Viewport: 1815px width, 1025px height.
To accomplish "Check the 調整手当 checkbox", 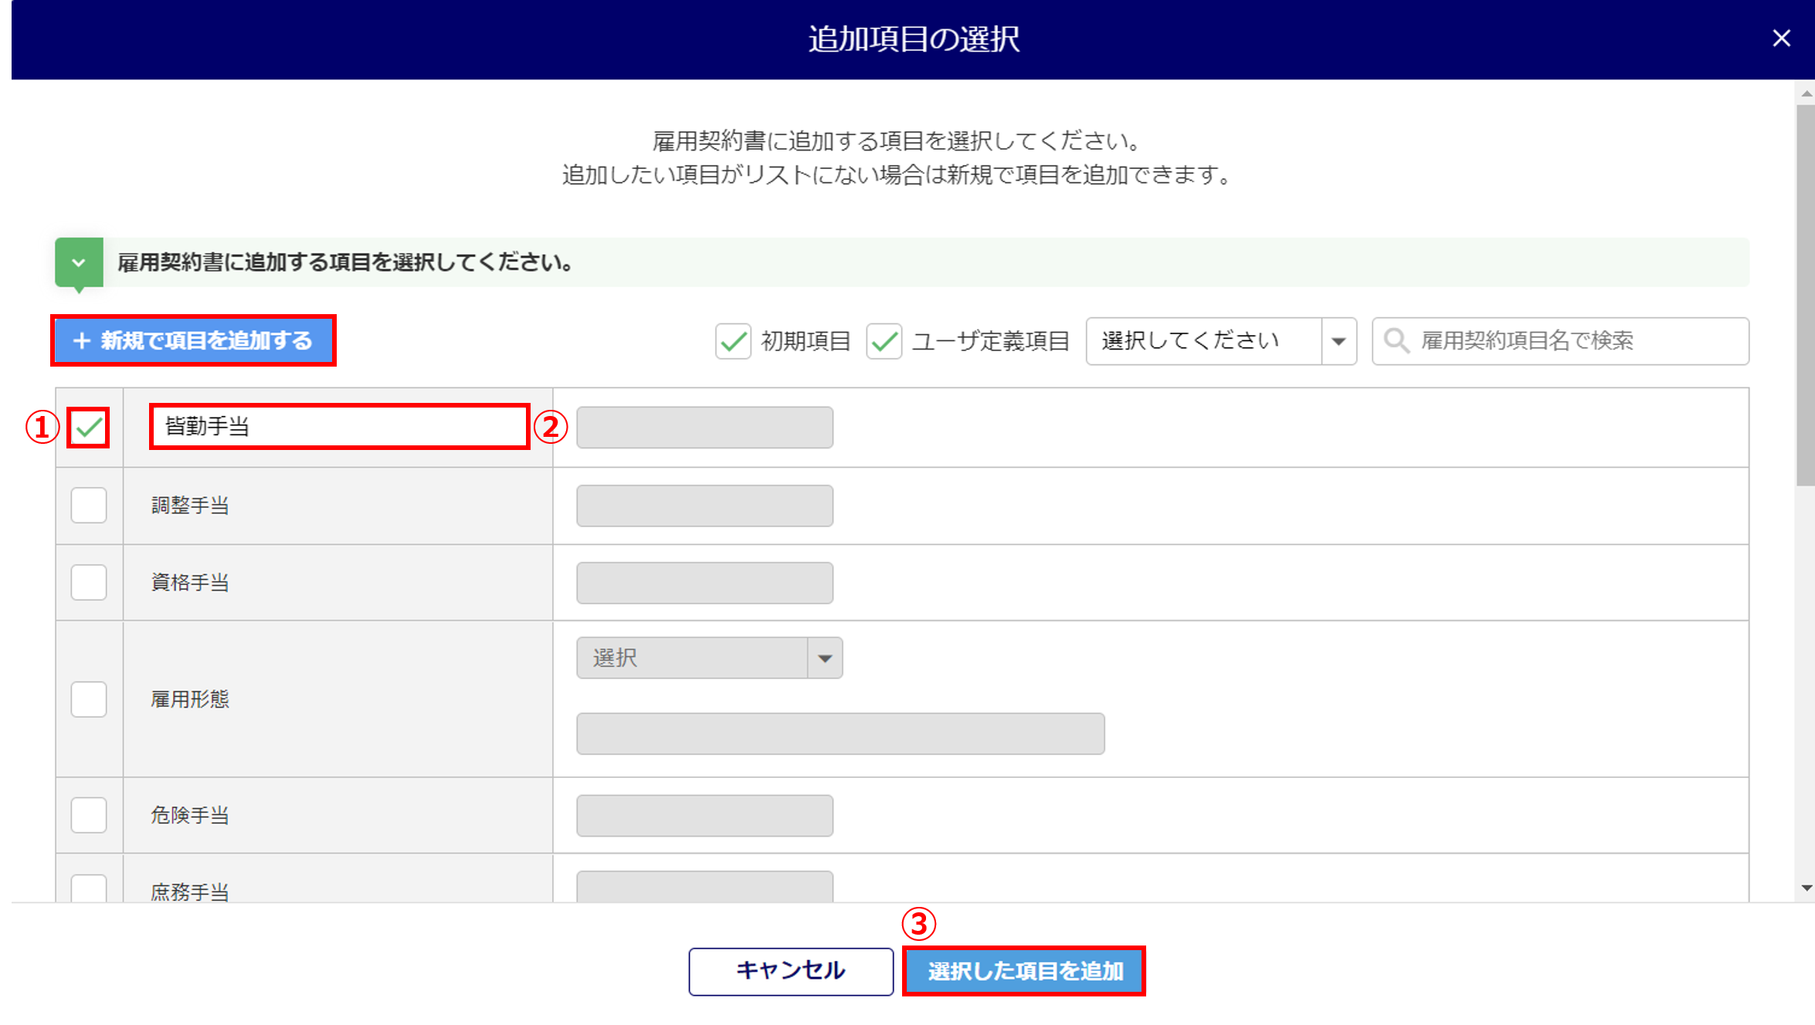I will click(89, 506).
